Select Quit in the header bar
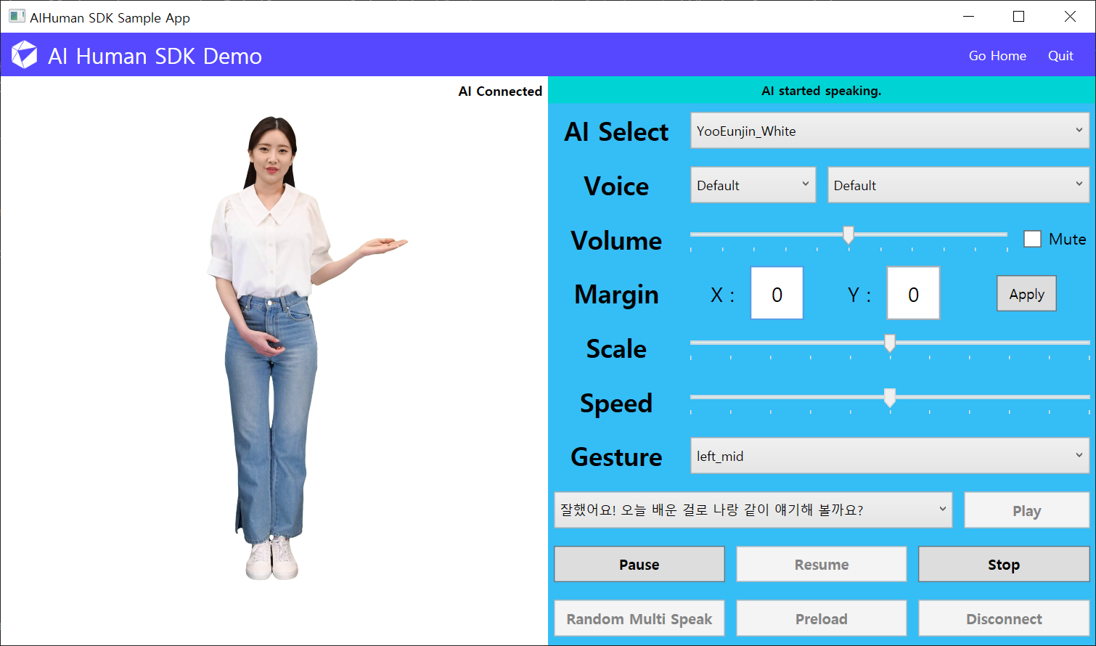1096x646 pixels. pyautogui.click(x=1060, y=56)
